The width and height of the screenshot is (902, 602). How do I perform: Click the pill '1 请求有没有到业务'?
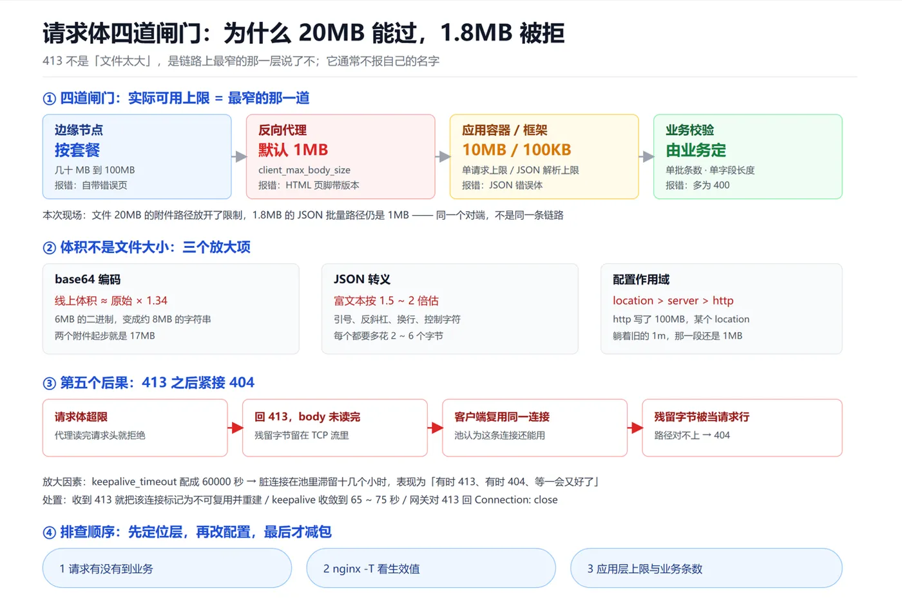tap(167, 568)
